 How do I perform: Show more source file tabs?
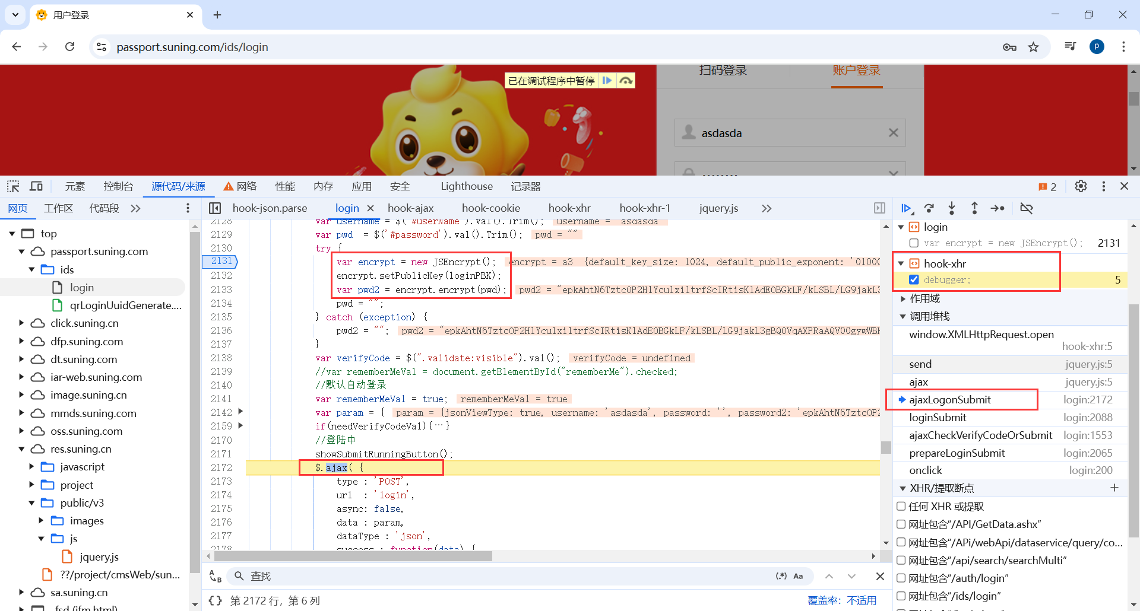(x=767, y=208)
